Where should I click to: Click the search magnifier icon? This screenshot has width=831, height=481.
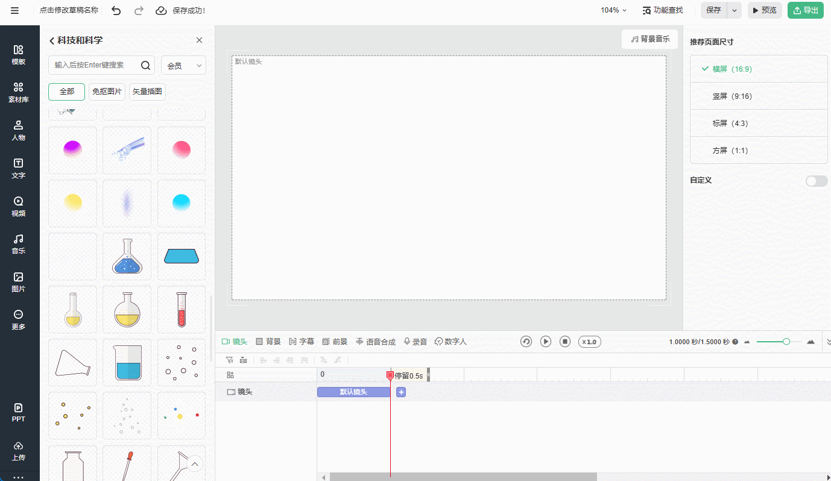click(145, 65)
